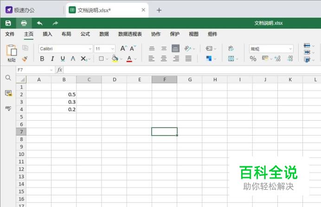Open the search magnifier in sidebar
Viewport: 321px width, 207px height.
[8, 78]
